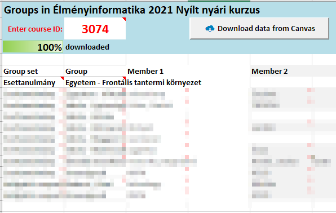Click the Download data from Canvas button
This screenshot has width=336, height=213.
click(259, 29)
